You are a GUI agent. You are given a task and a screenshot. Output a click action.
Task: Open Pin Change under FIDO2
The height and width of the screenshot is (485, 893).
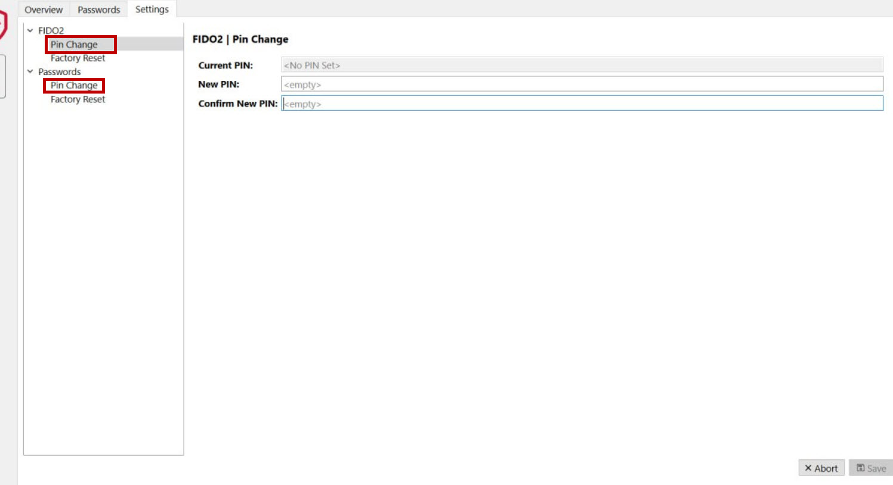tap(74, 45)
